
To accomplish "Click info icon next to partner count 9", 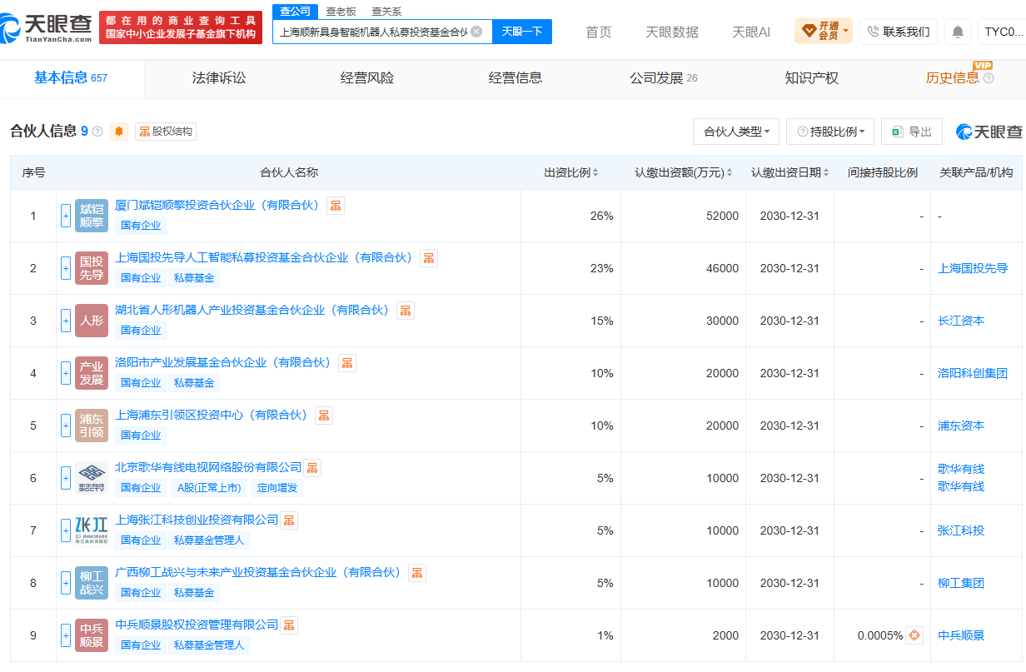I will coord(97,132).
